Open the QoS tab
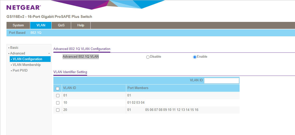 (x=61, y=25)
